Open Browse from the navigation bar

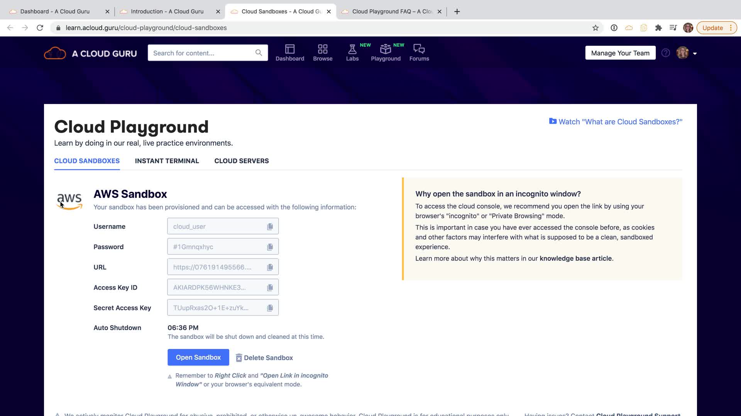322,53
